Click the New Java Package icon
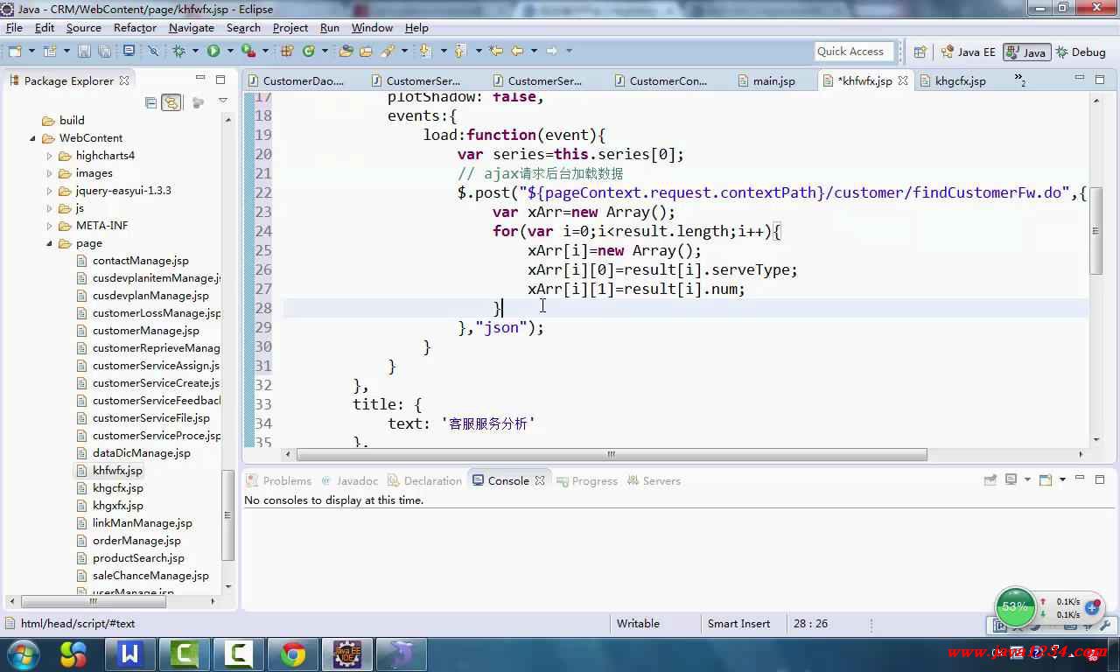This screenshot has width=1120, height=672. [287, 52]
